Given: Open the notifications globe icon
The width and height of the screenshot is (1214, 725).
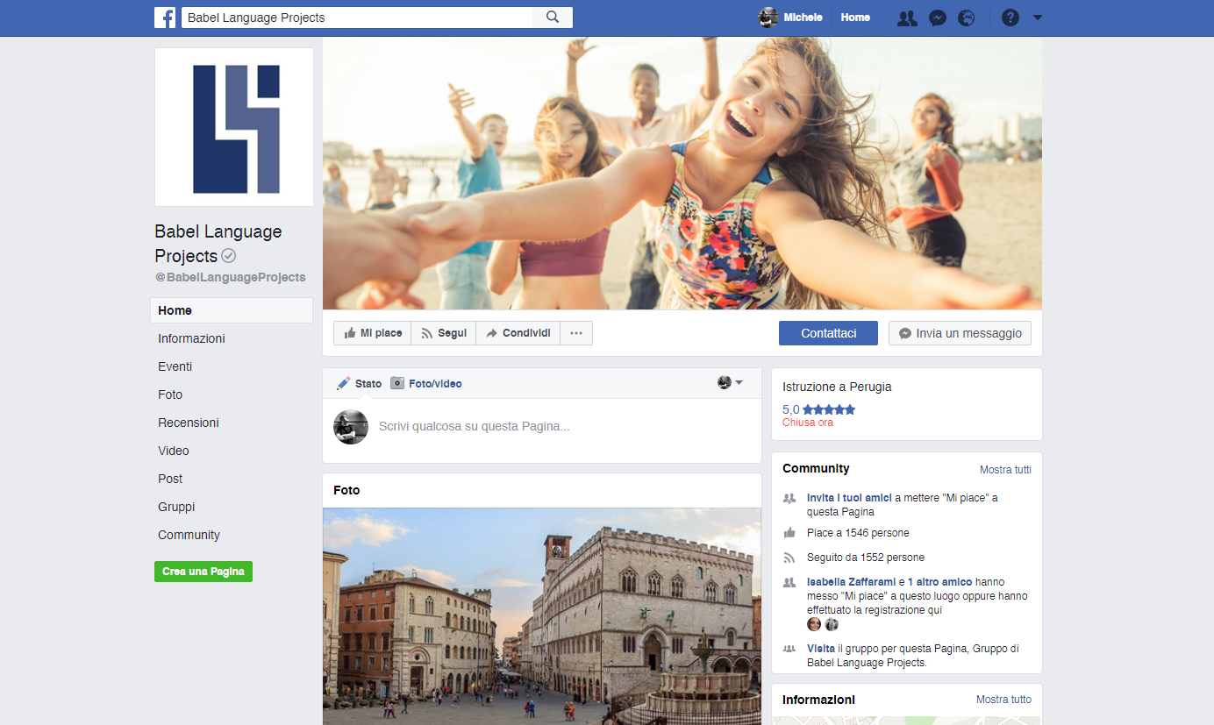Looking at the screenshot, I should pos(967,18).
